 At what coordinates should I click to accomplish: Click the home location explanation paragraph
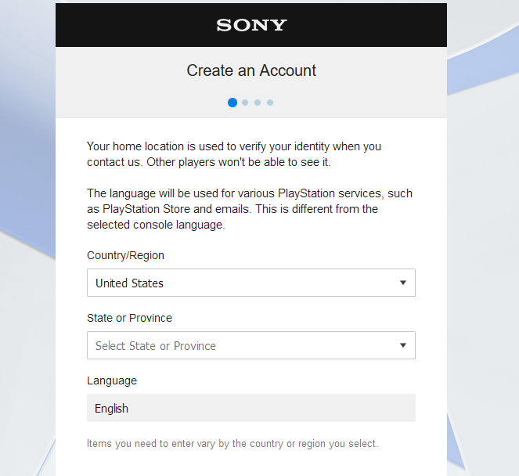[x=234, y=154]
